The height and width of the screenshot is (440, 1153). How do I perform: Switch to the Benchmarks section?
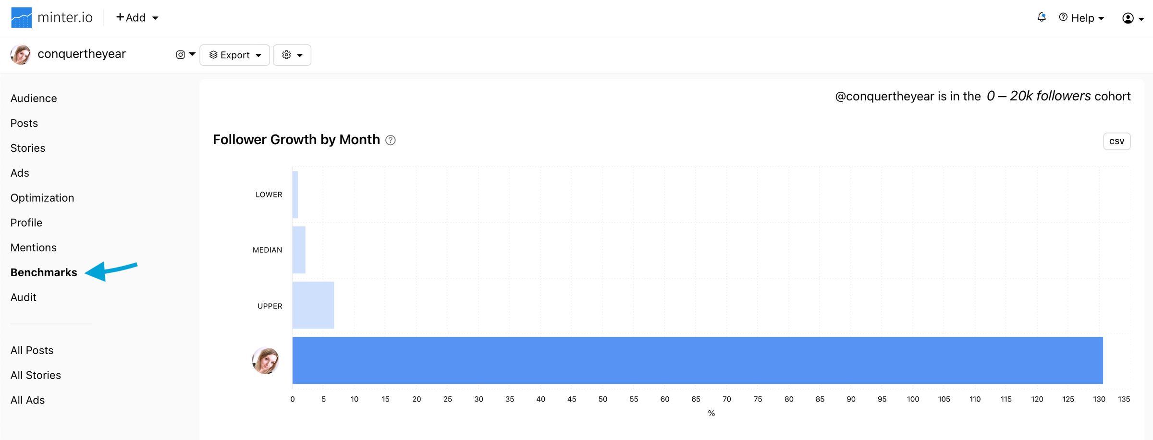click(x=44, y=272)
